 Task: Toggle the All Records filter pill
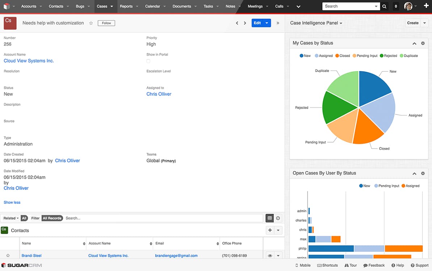[52, 218]
